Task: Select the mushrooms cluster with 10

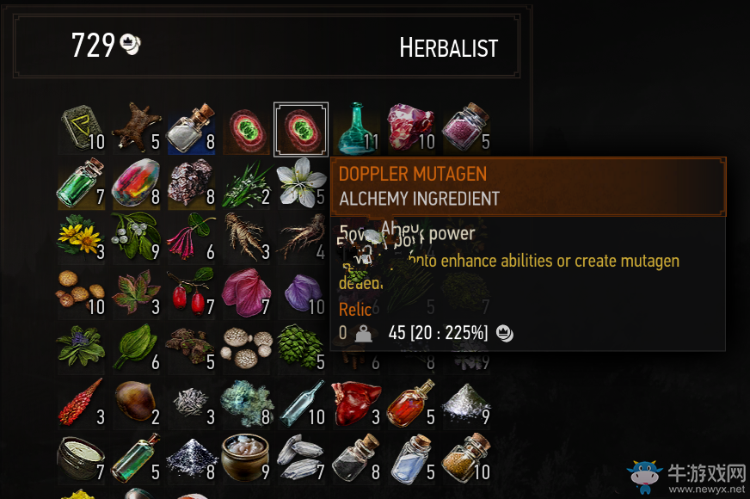Action: pyautogui.click(x=82, y=293)
